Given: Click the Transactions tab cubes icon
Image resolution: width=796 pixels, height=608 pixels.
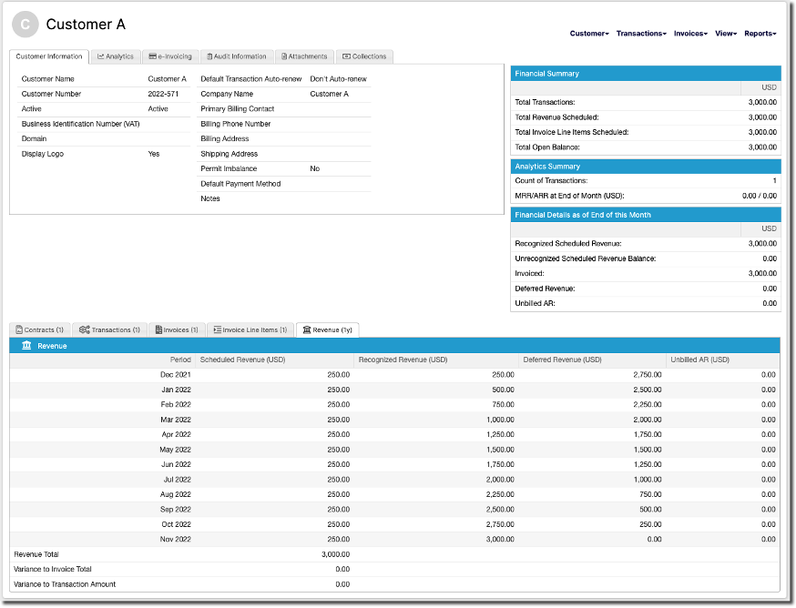Looking at the screenshot, I should (85, 329).
